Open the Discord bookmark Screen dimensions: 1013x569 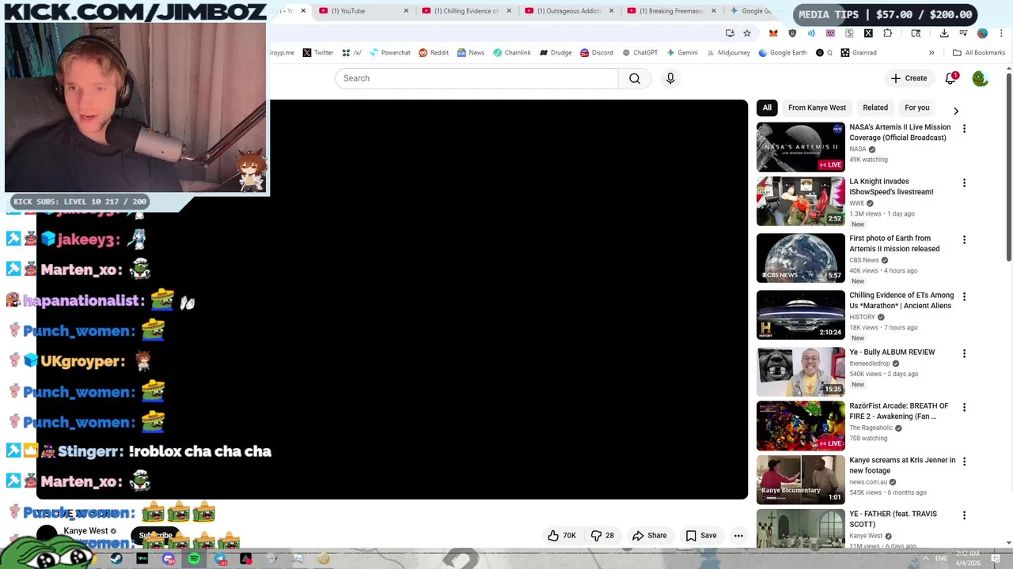pyautogui.click(x=596, y=53)
